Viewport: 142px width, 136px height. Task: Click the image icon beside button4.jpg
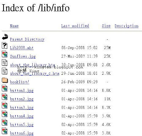pos(5,114)
